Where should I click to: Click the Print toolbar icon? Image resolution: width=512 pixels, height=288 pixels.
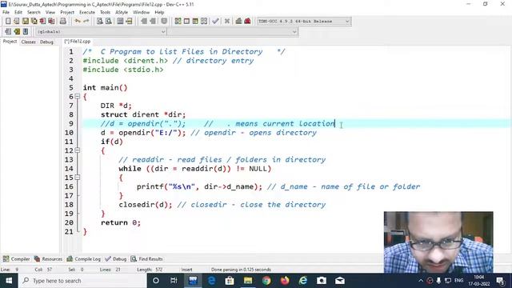(x=62, y=22)
